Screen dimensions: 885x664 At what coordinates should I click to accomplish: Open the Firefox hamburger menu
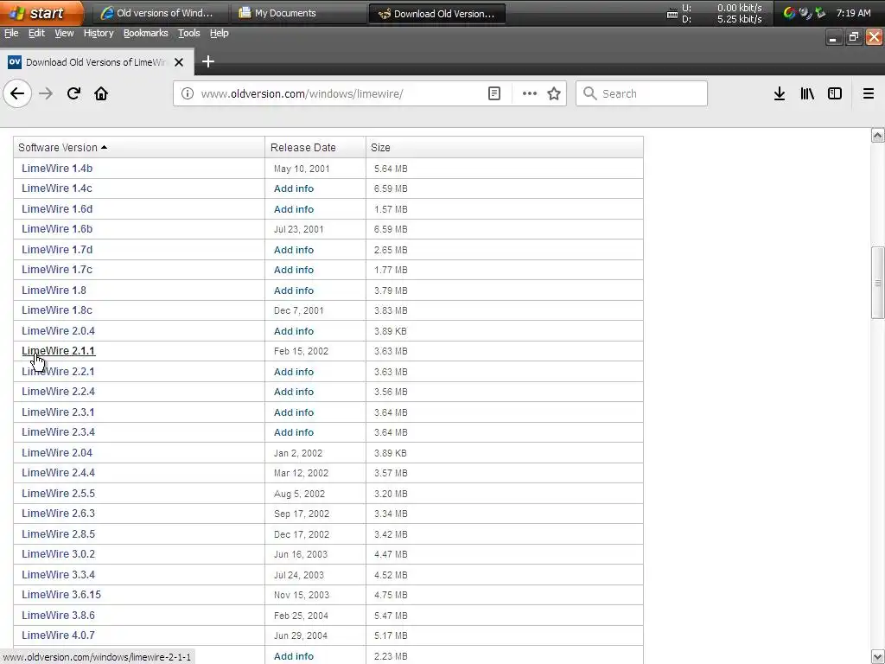[x=869, y=93]
